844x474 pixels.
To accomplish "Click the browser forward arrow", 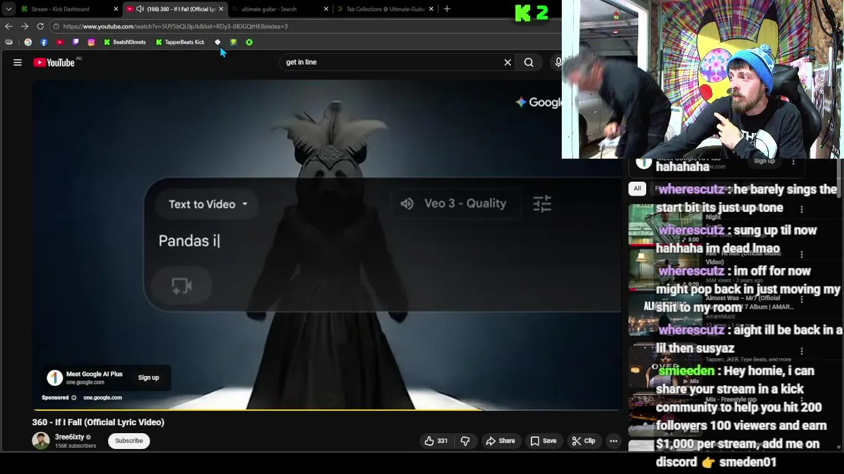I will (24, 26).
